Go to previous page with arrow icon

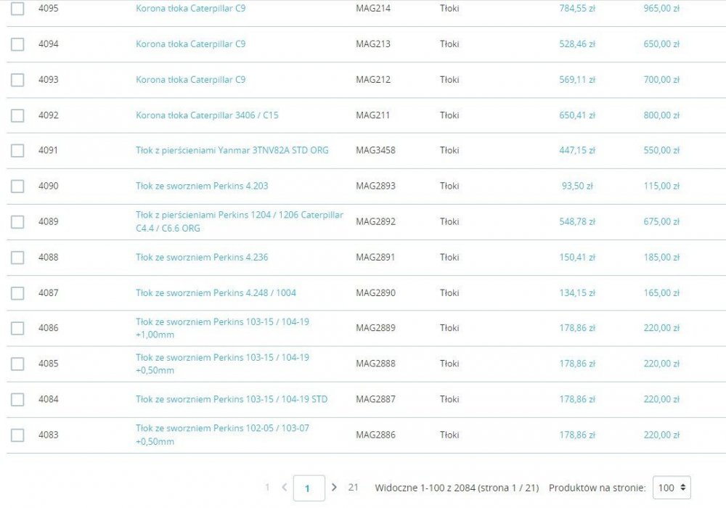click(285, 487)
